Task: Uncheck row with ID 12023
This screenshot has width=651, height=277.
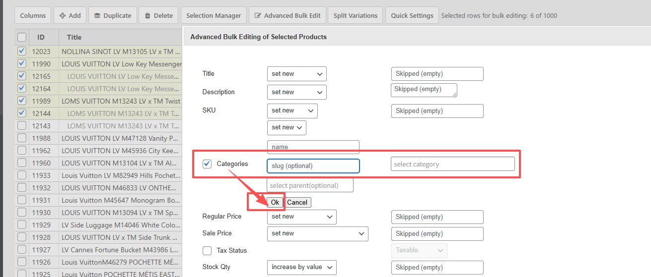Action: [22, 51]
